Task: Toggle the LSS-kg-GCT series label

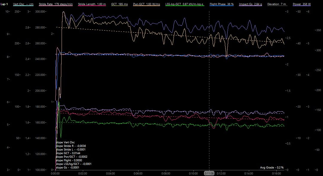Action: click(x=185, y=4)
